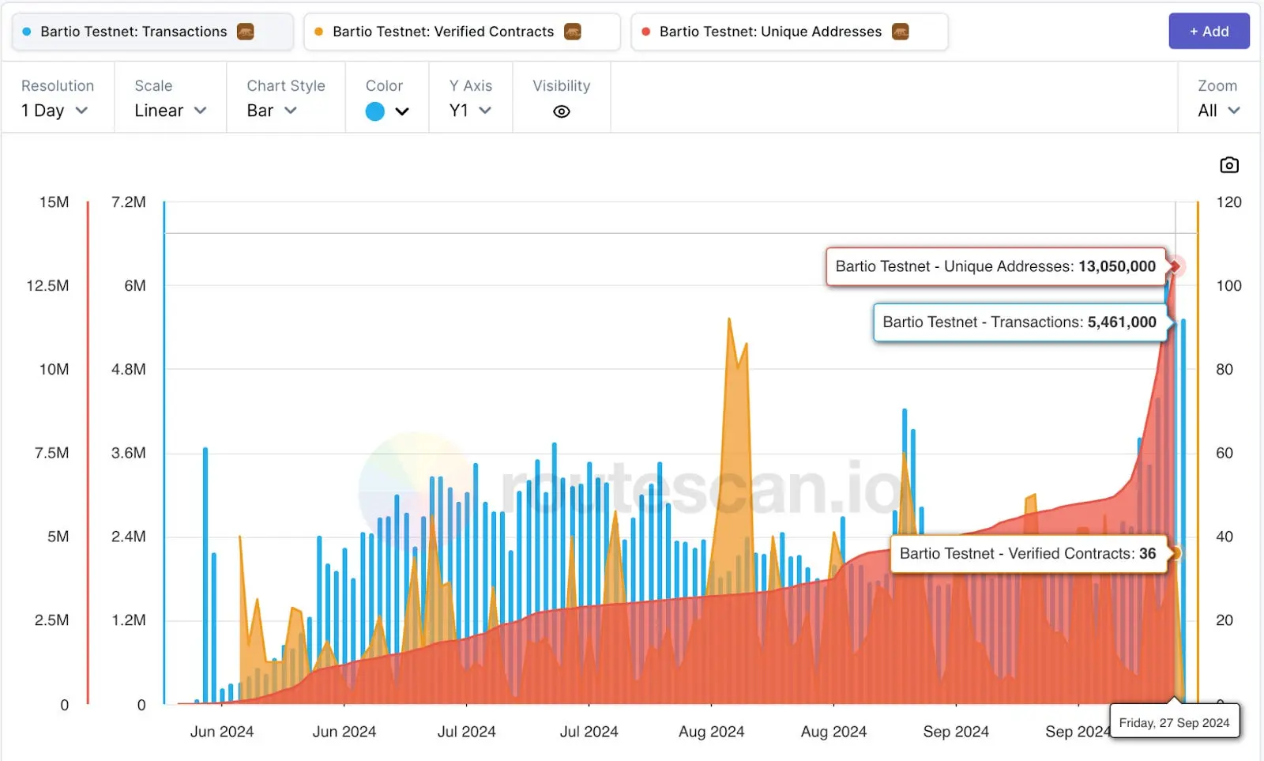The width and height of the screenshot is (1264, 761).
Task: Click red diamond marker on Unique Addresses line
Action: pyautogui.click(x=1175, y=266)
